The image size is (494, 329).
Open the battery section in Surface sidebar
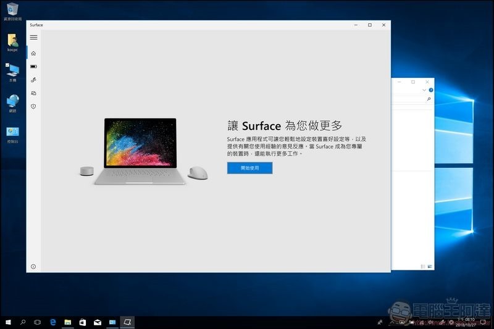pyautogui.click(x=33, y=67)
